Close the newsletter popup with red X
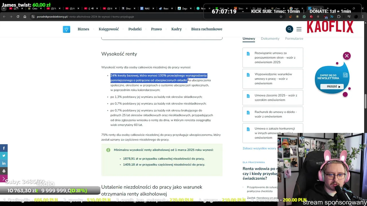367x206 pixels. pyautogui.click(x=347, y=56)
